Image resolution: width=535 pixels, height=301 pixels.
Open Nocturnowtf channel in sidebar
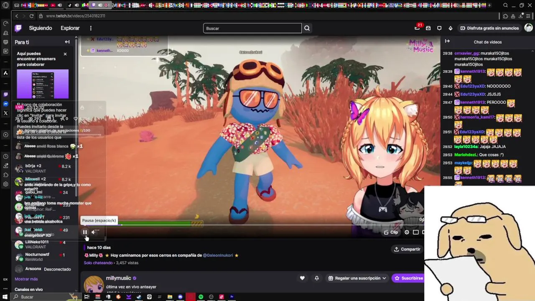tap(44, 257)
